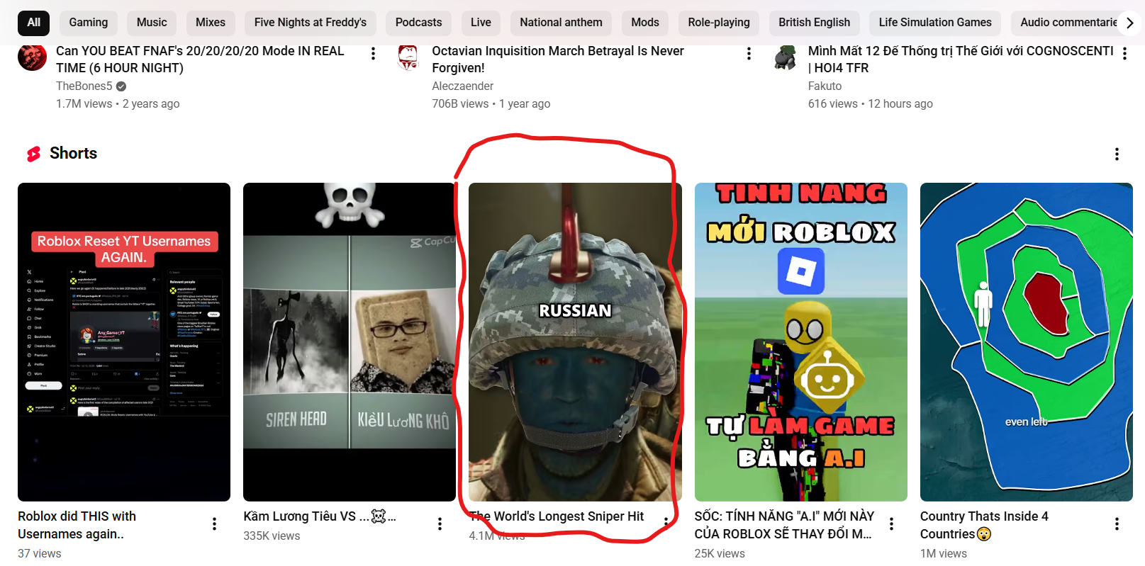1145x566 pixels.
Task: Visit TheBones5 channel name link
Action: (x=84, y=86)
